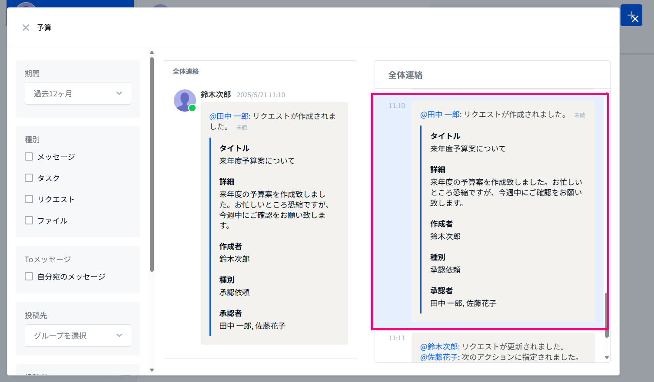Click the green online status indicator on avatar
This screenshot has width=654, height=382.
tap(193, 108)
